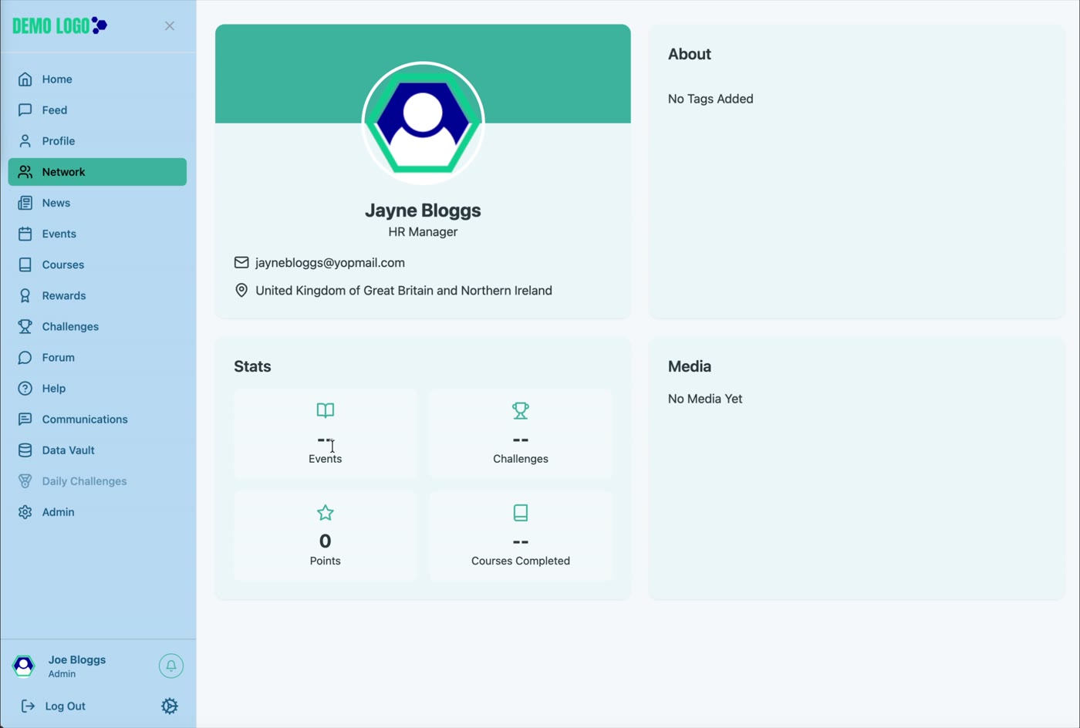Click the HR Manager job title
The image size is (1080, 728).
pos(423,231)
